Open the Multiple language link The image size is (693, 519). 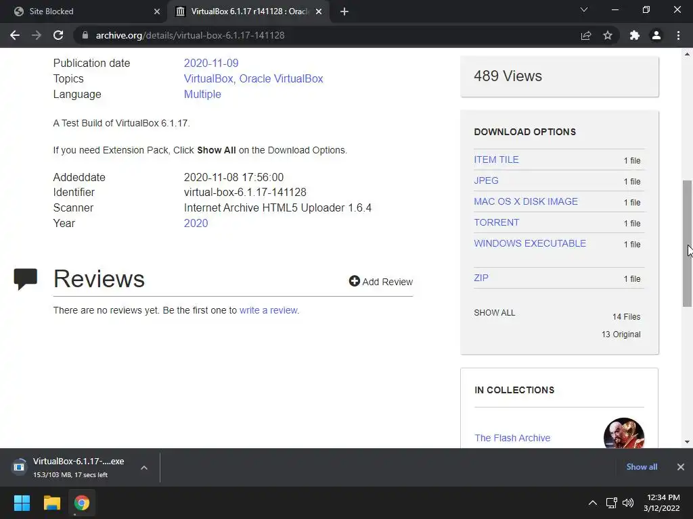[x=202, y=94]
